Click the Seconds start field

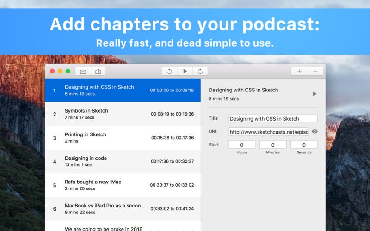[x=304, y=145]
